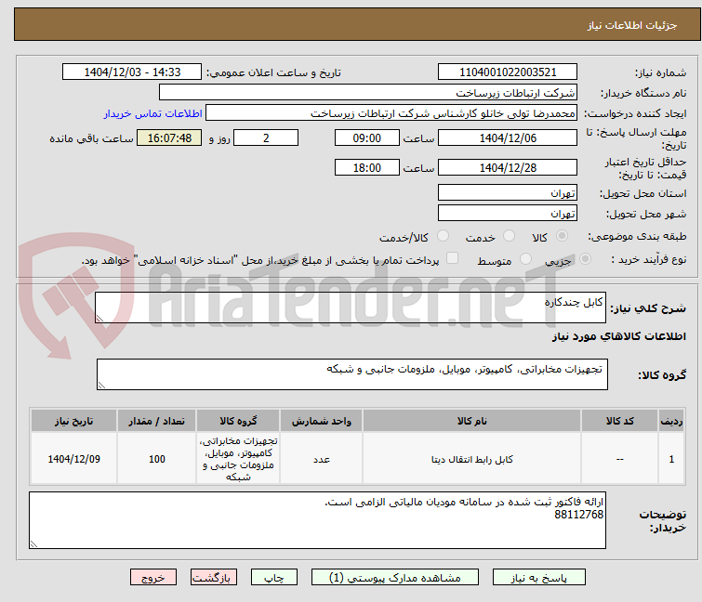Click the unit cell عدد

click(x=322, y=459)
